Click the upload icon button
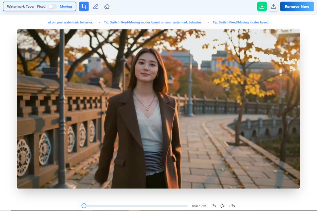Screen dimensions: 317x211 pyautogui.click(x=273, y=6)
